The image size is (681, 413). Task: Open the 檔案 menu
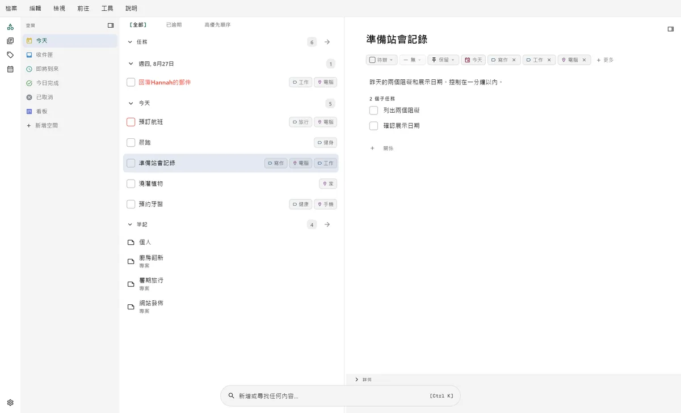(11, 8)
